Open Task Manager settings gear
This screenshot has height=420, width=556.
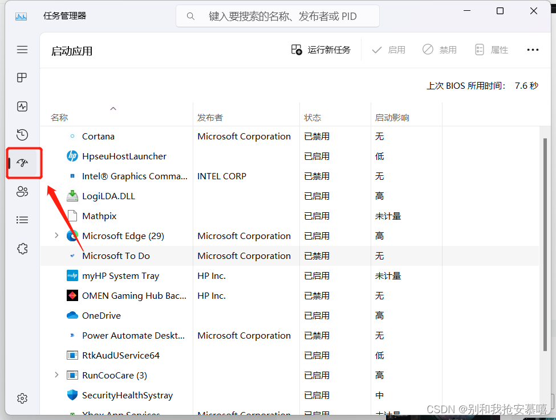[22, 398]
